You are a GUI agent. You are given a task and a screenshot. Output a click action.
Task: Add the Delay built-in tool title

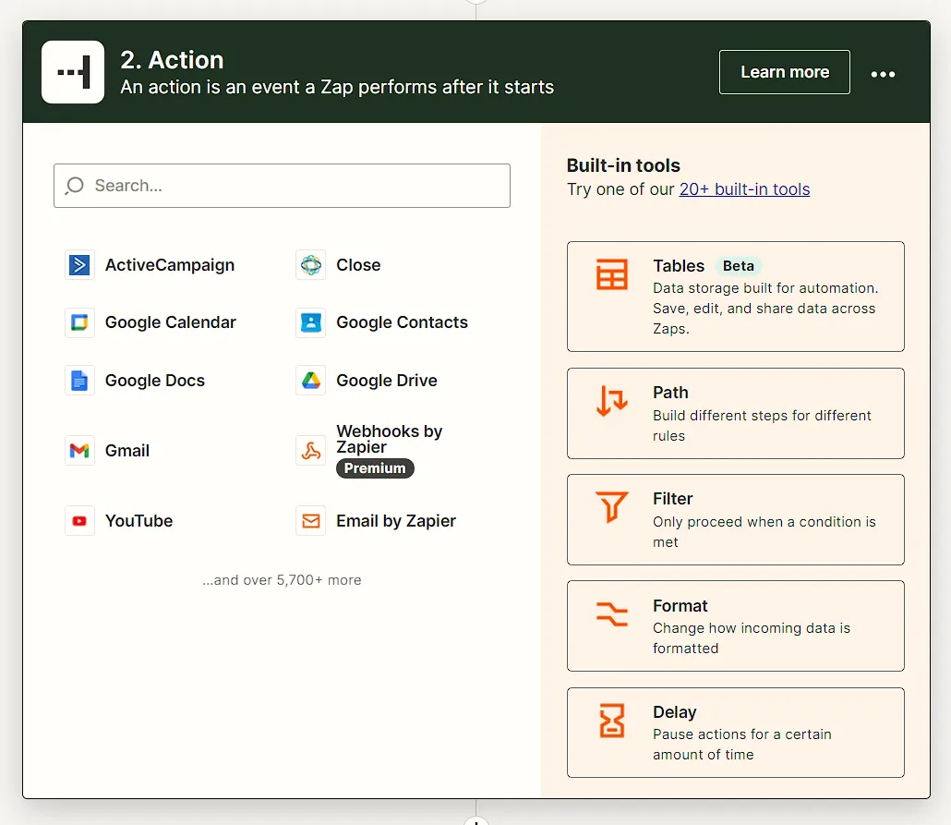[674, 712]
